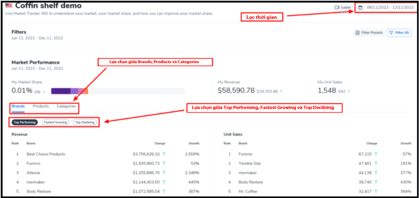Click Furinno in the Revenue table

[33, 163]
